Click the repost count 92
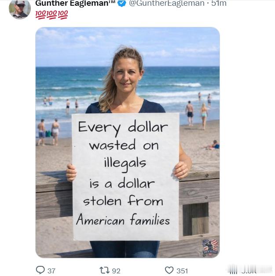 [x=116, y=271]
